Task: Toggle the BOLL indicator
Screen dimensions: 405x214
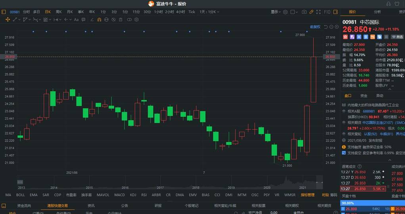Action: pyautogui.click(x=20, y=195)
